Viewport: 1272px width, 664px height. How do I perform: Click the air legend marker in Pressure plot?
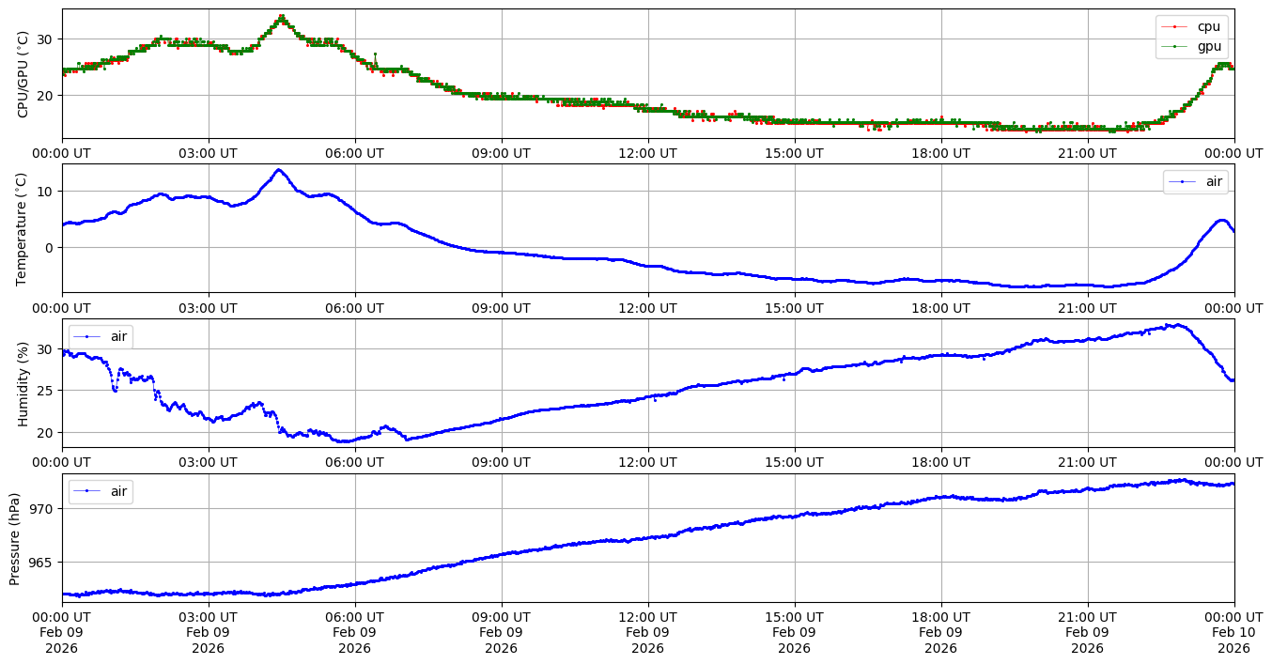tap(86, 491)
